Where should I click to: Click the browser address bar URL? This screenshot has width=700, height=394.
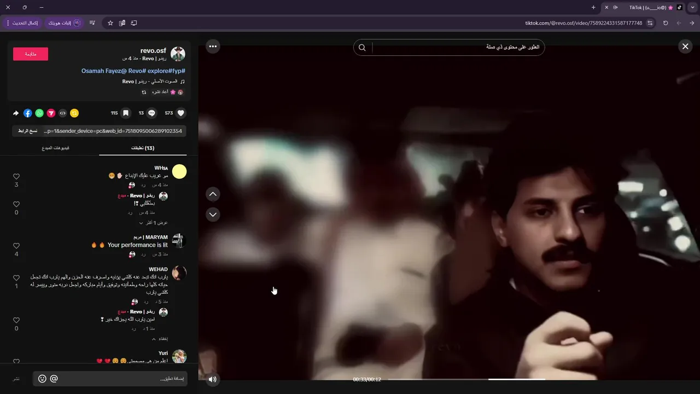pyautogui.click(x=584, y=23)
